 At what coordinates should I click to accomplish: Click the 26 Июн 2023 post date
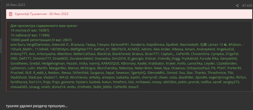click(15, 5)
